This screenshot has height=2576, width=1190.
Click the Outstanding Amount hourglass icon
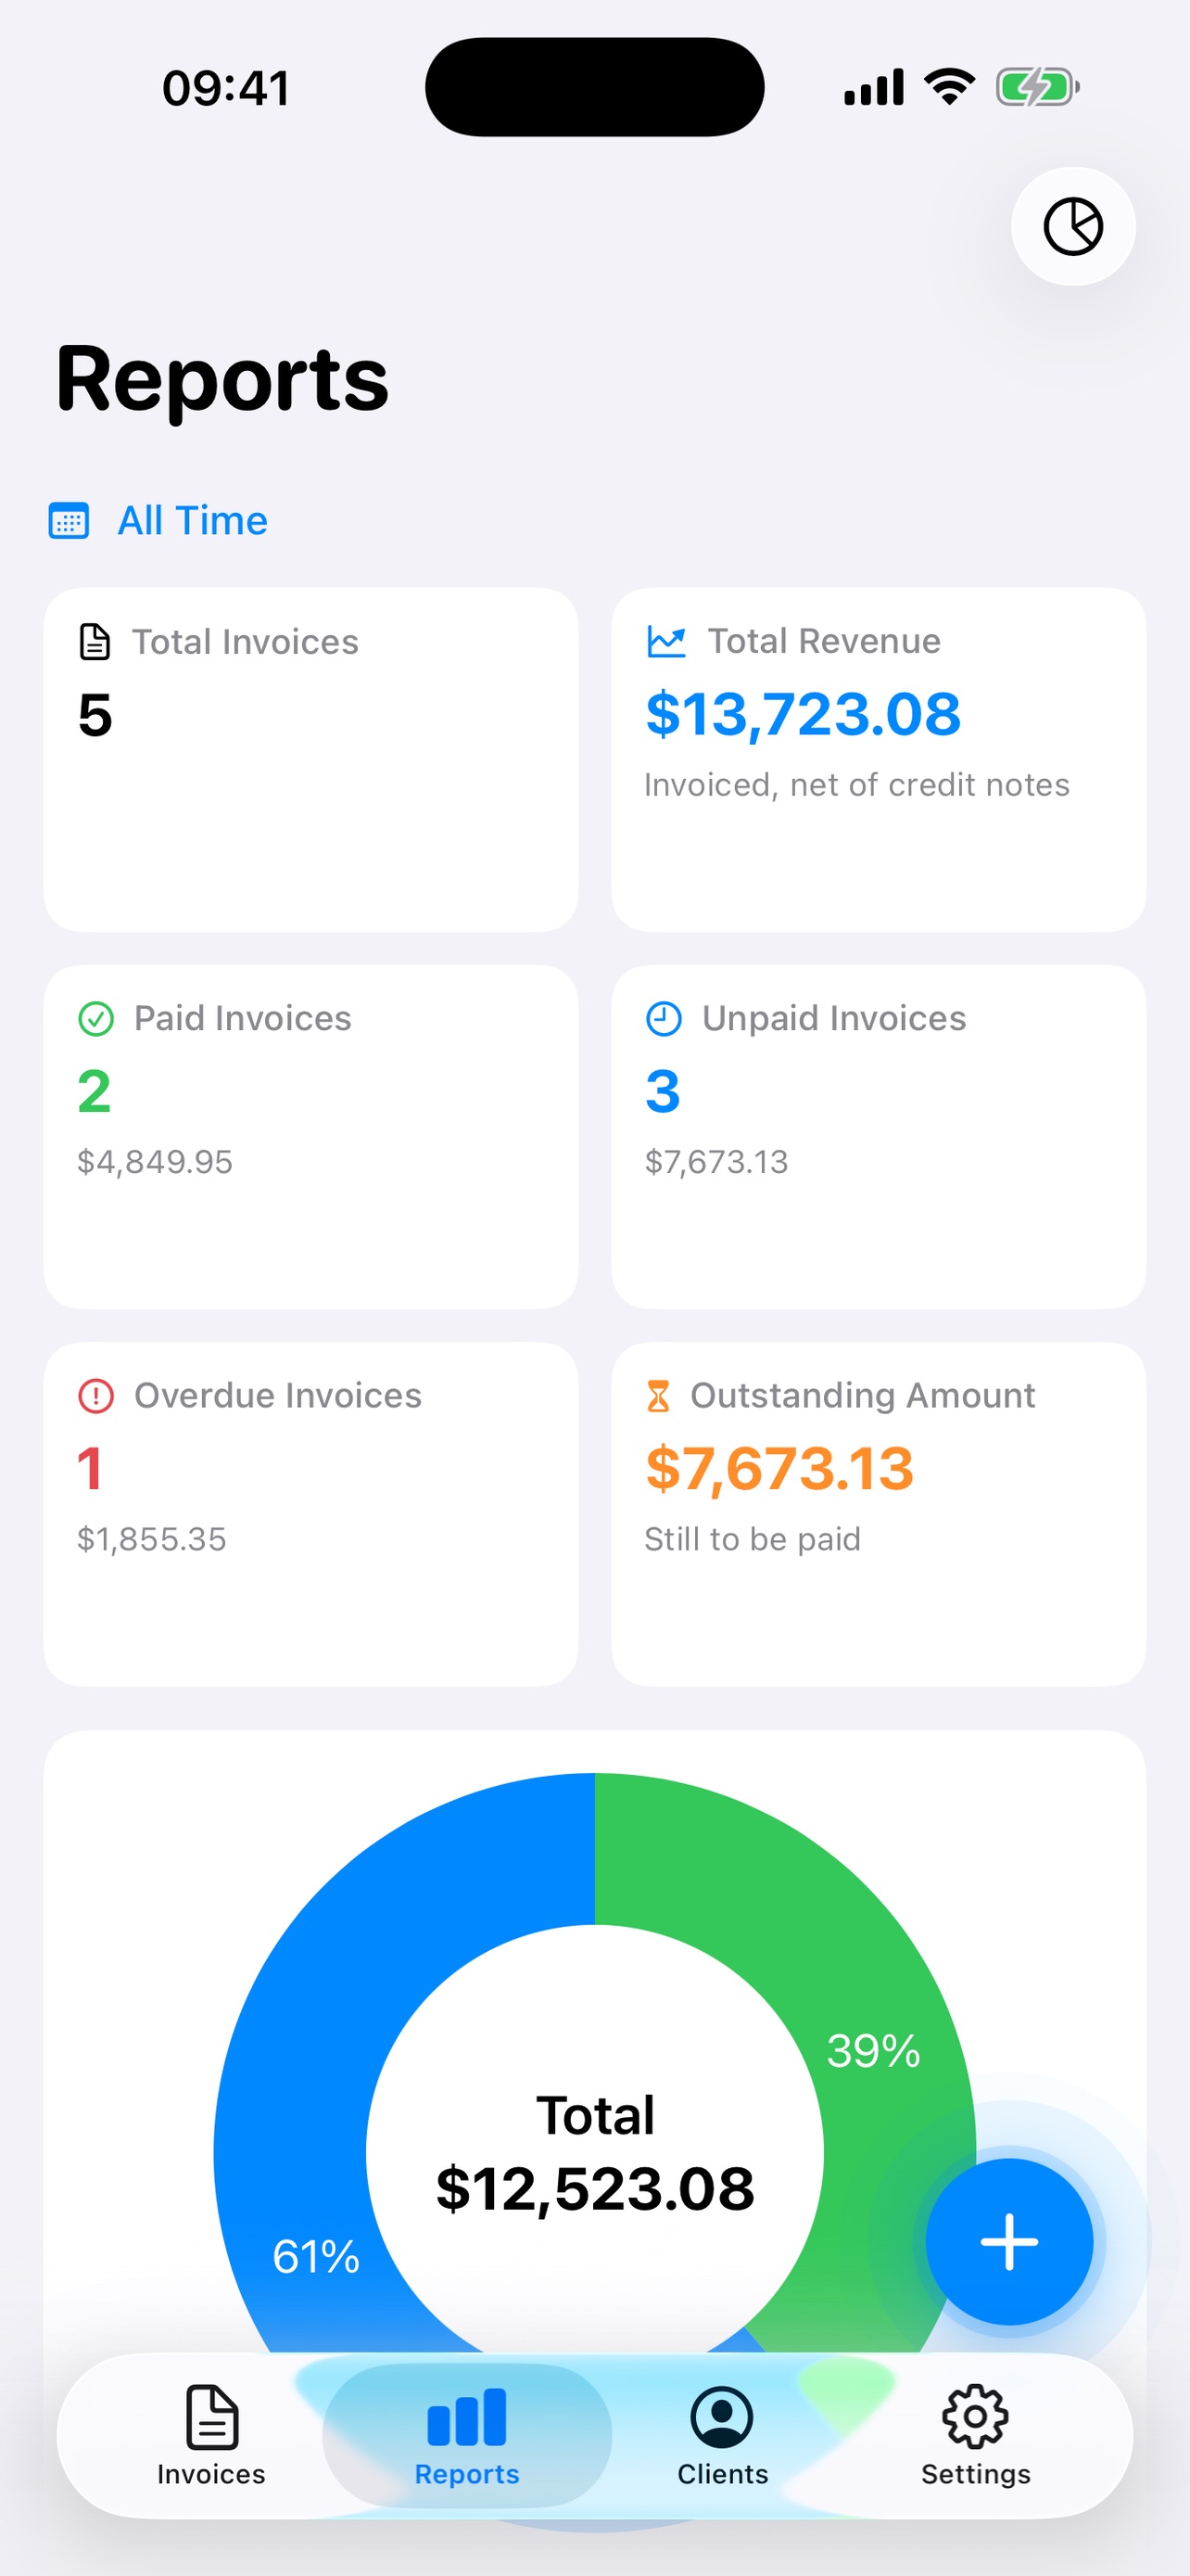click(x=657, y=1396)
